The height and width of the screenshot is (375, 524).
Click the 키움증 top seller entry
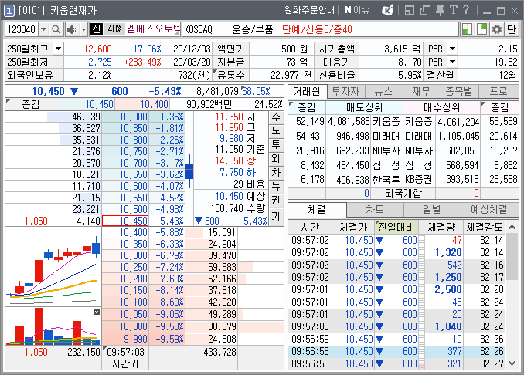386,121
